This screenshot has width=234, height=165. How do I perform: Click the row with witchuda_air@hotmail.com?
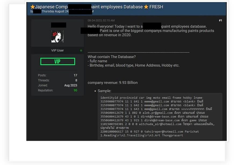tap(157, 124)
